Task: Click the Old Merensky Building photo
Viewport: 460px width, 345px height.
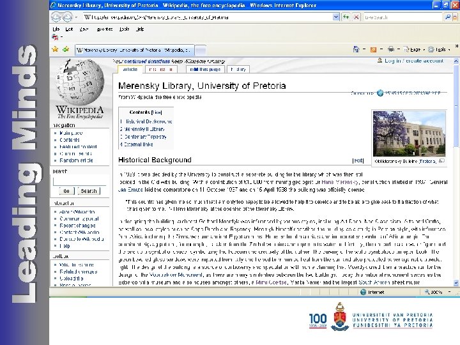Action: 410,134
